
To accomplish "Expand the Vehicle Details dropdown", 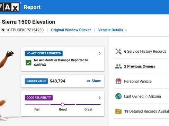I will click(x=113, y=30).
